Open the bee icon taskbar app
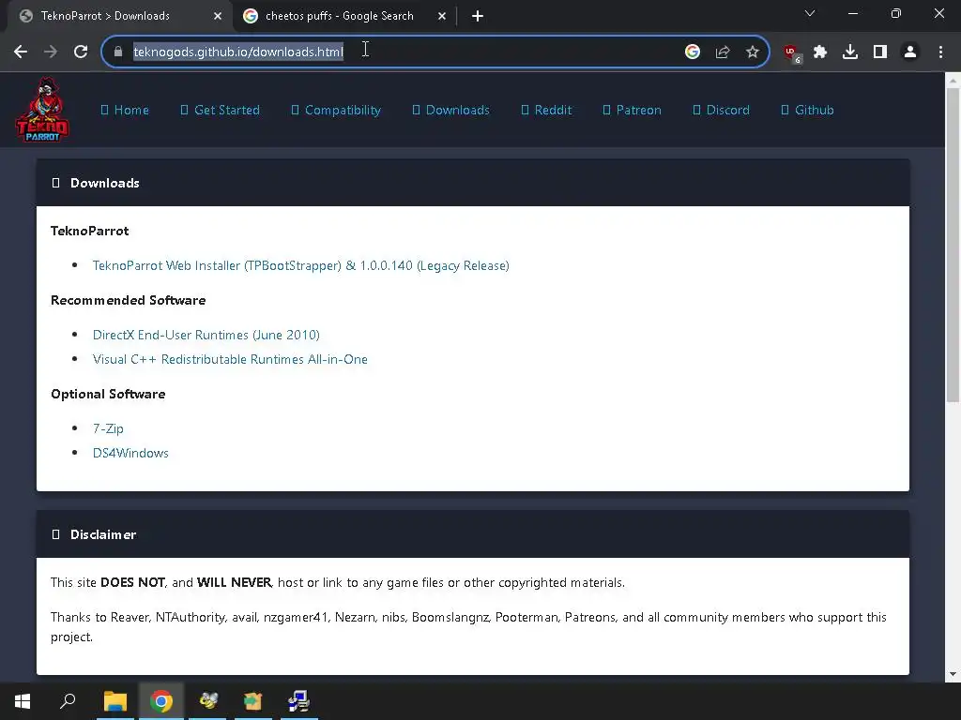Viewport: 961px width, 720px height. [x=207, y=701]
